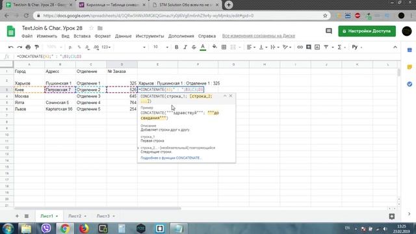Increase decimal places
Screen dimensions: 416x234
pos(96,47)
